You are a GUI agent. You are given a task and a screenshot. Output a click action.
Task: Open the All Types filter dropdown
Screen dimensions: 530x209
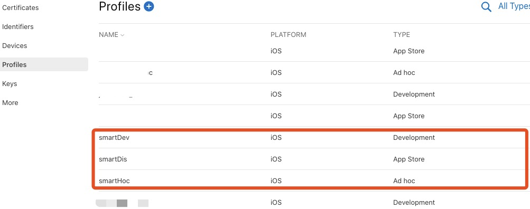coord(514,6)
